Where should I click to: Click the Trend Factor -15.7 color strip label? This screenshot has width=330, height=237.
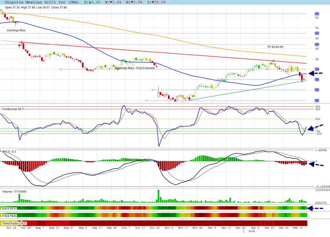tap(14, 223)
